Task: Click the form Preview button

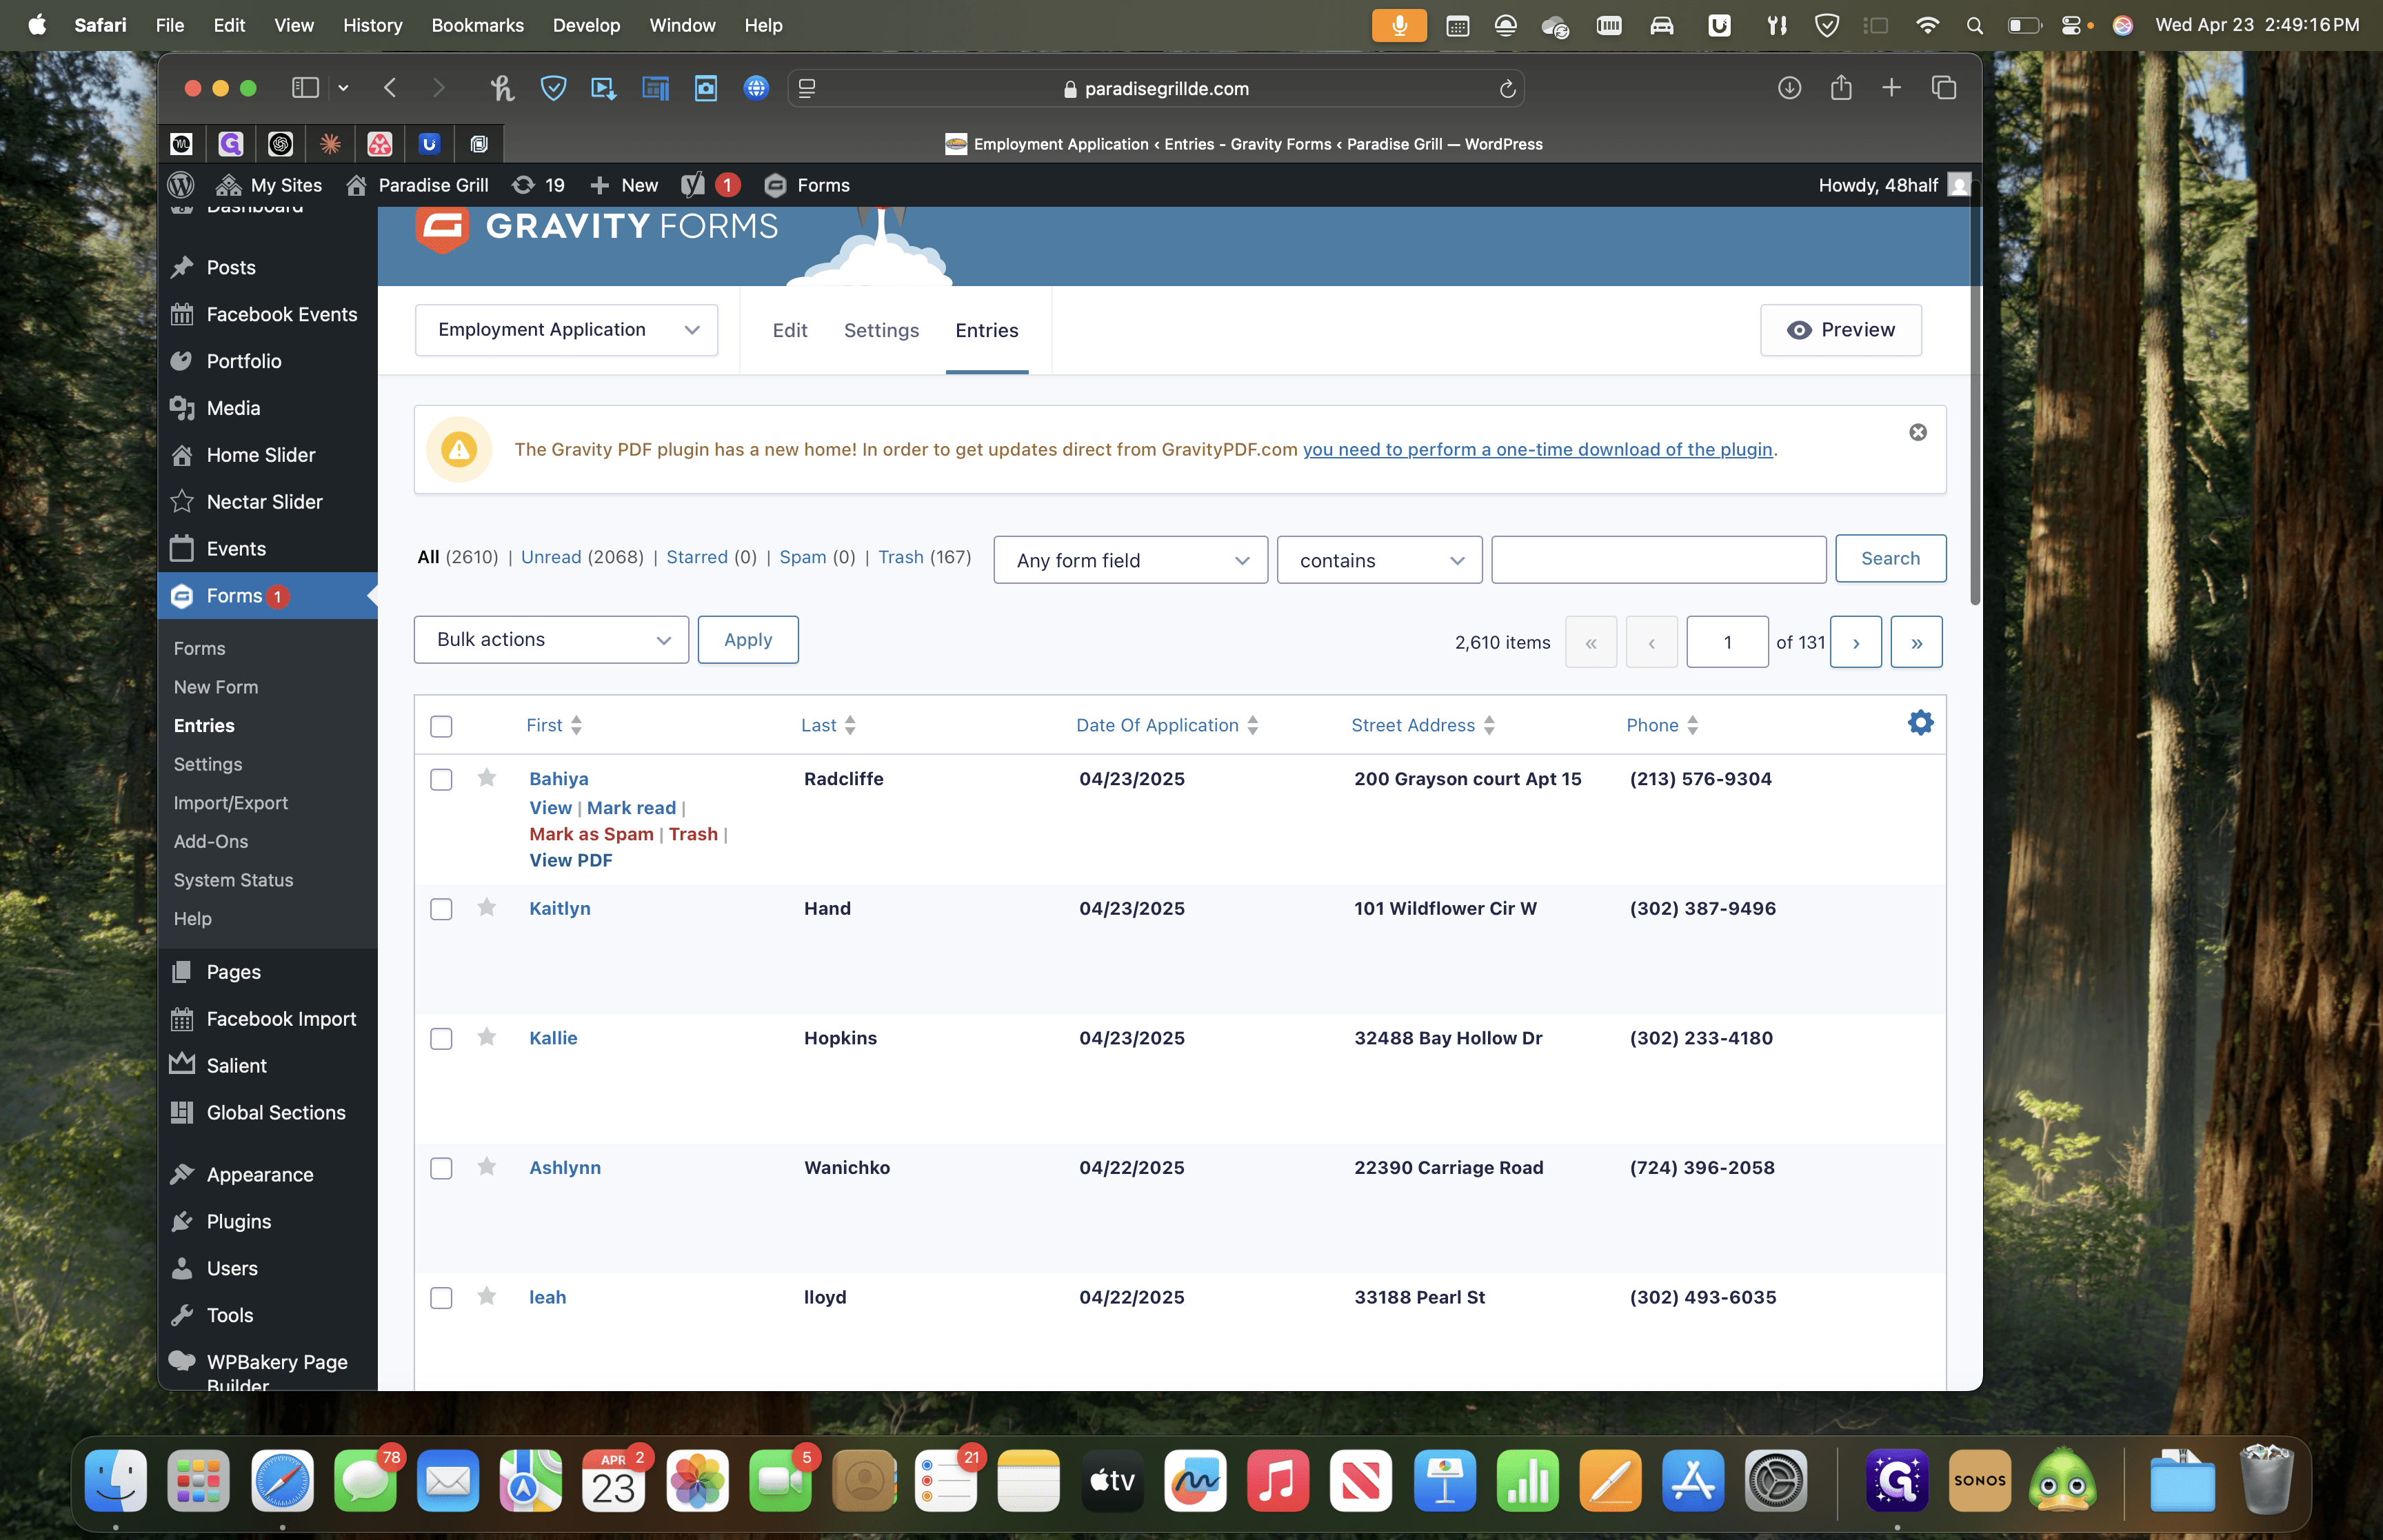Action: click(x=1841, y=330)
